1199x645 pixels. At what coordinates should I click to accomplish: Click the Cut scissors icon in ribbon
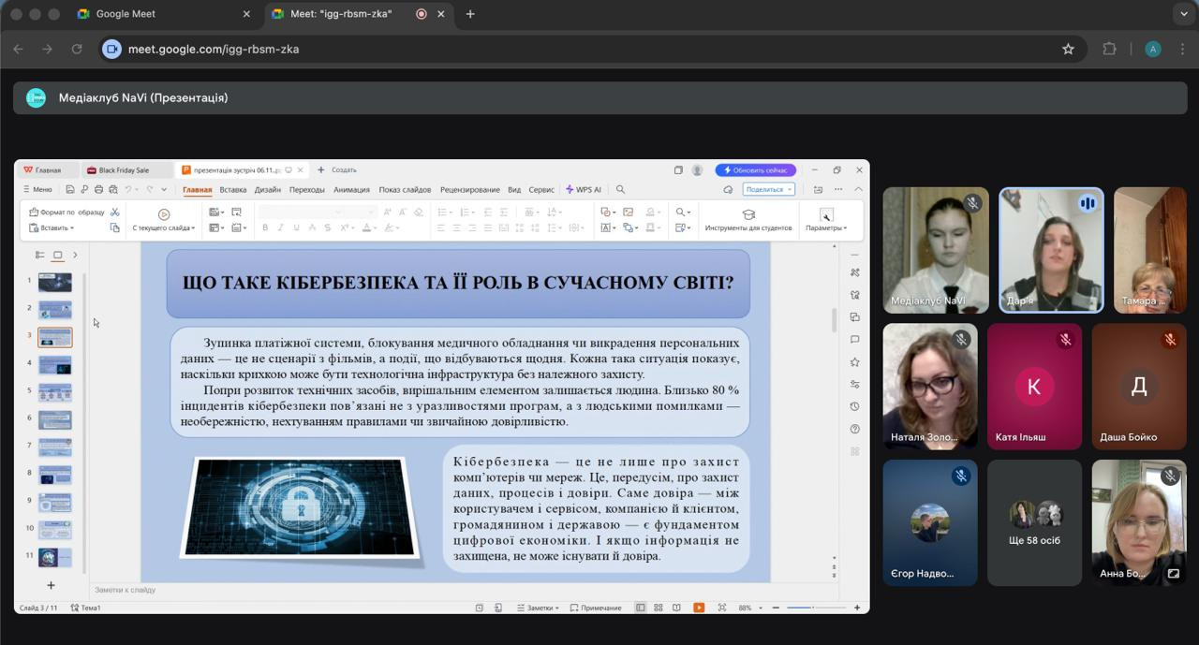click(x=115, y=213)
